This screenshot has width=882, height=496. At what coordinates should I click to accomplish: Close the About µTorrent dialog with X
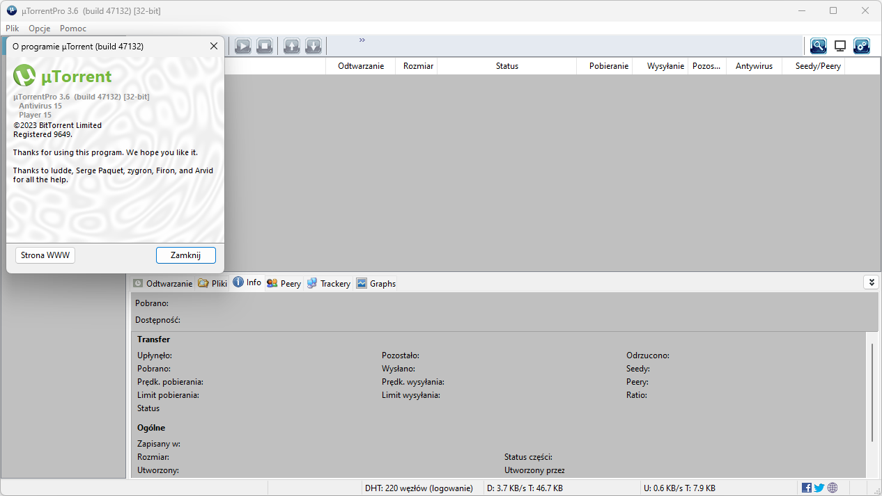pyautogui.click(x=214, y=46)
